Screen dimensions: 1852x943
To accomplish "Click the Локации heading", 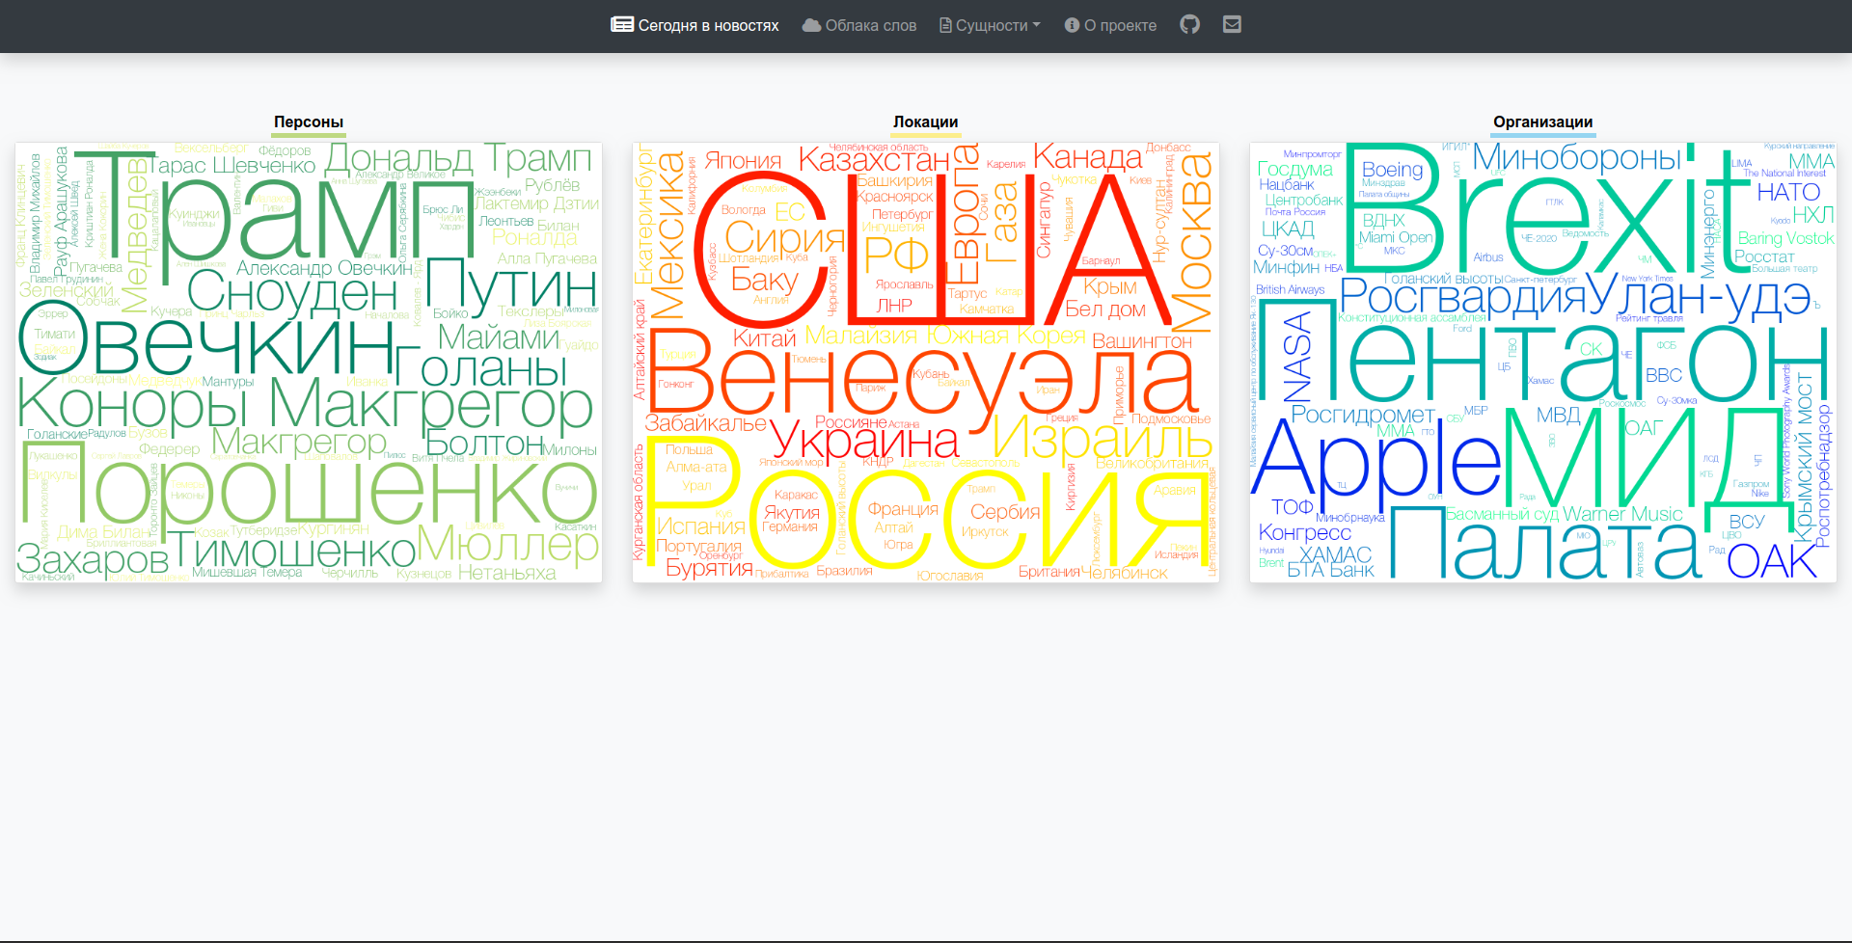I will coord(925,121).
